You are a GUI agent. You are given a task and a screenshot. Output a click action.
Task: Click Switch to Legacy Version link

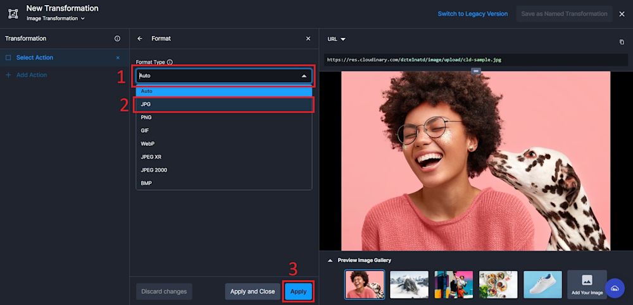pyautogui.click(x=472, y=14)
